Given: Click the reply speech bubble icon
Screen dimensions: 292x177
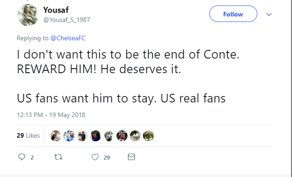Looking at the screenshot, I should [22, 157].
